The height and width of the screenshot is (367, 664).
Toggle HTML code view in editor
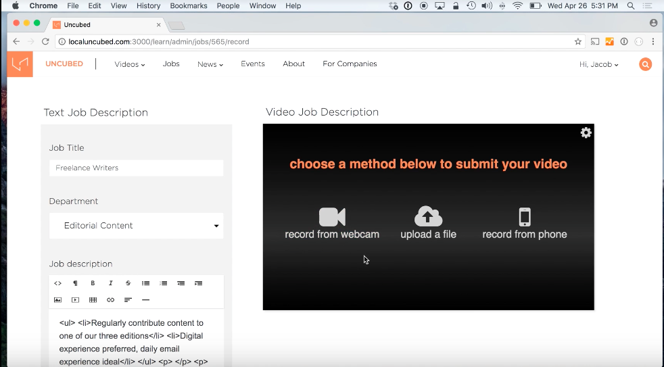click(57, 283)
